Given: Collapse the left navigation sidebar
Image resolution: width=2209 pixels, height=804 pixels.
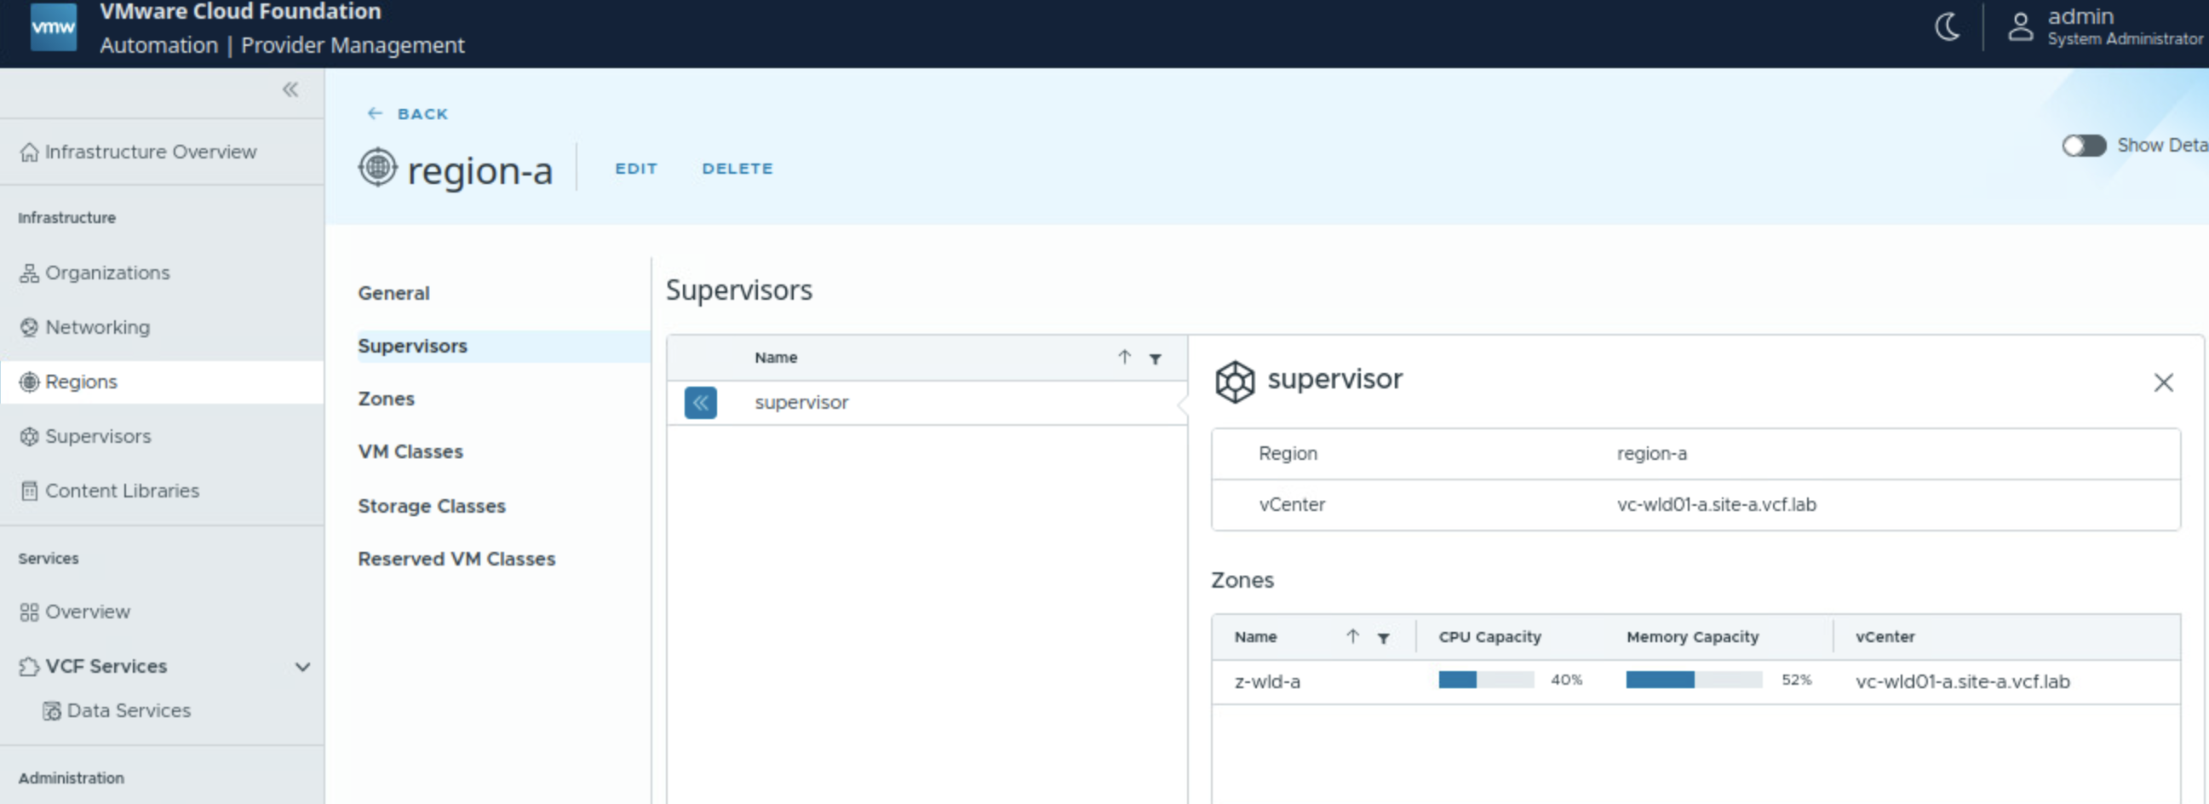Looking at the screenshot, I should click(290, 89).
